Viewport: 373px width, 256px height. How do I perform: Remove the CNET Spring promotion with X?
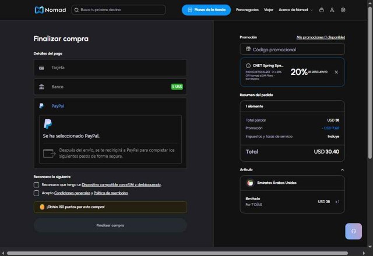(x=336, y=72)
